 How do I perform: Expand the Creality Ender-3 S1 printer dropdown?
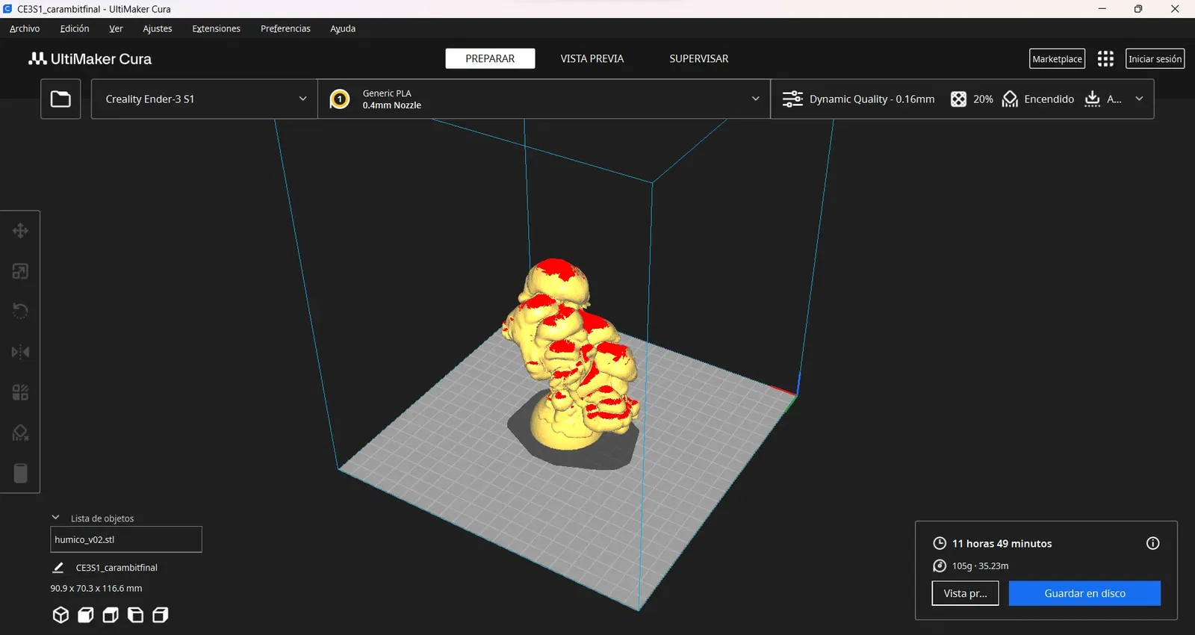tap(205, 99)
